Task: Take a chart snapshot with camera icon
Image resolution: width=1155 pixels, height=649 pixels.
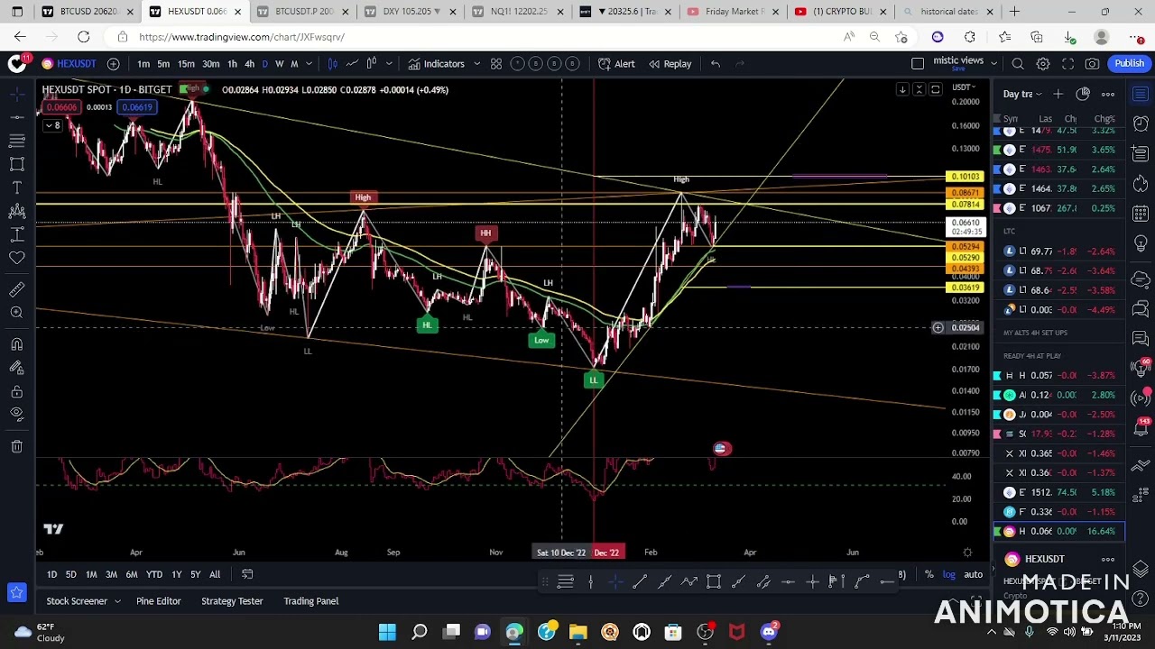Action: 1093,64
